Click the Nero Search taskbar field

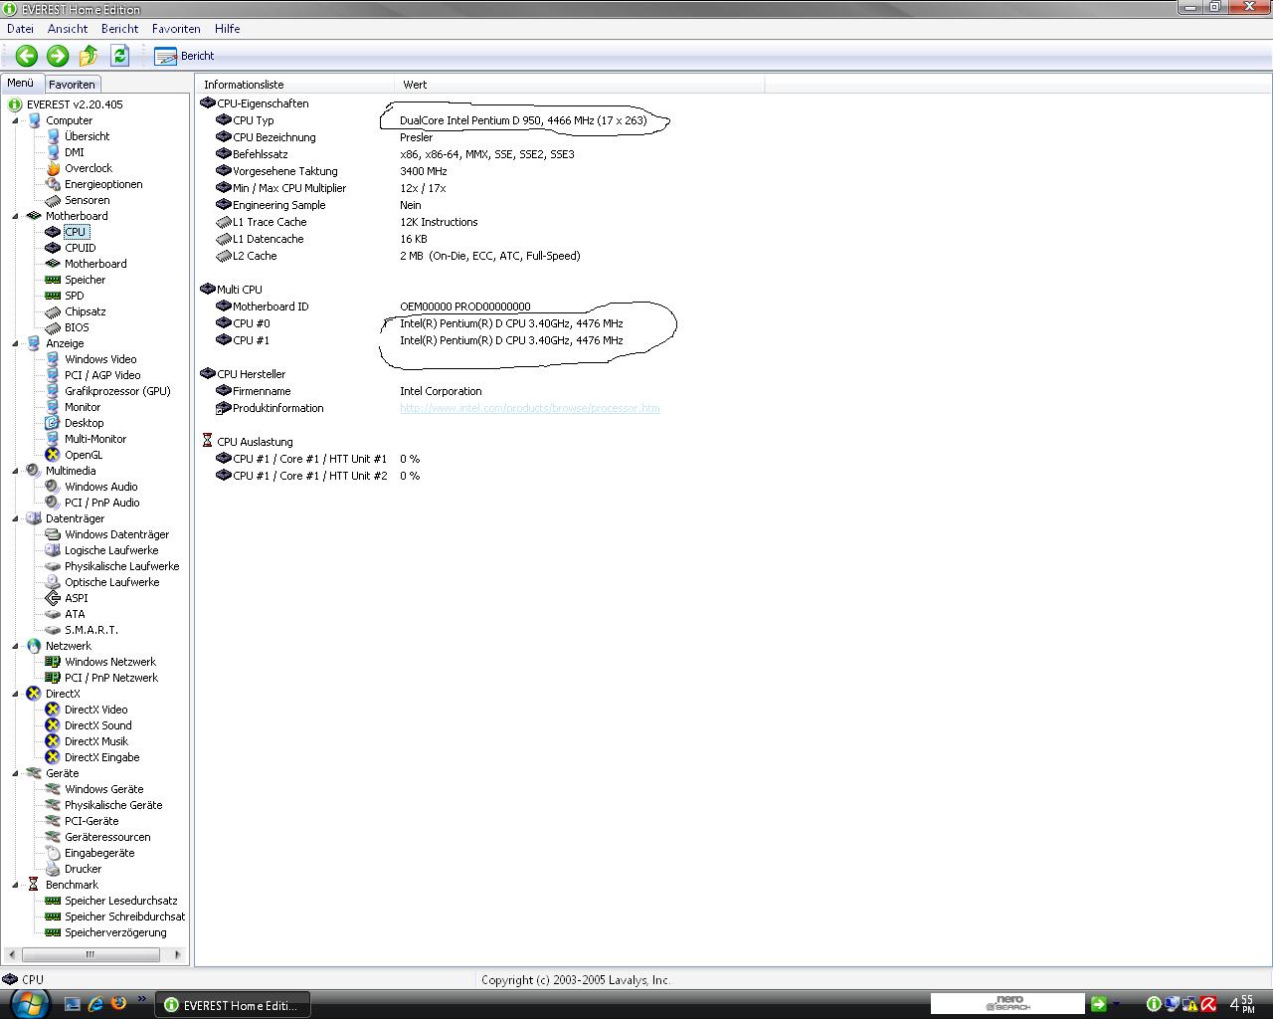pyautogui.click(x=1007, y=1004)
